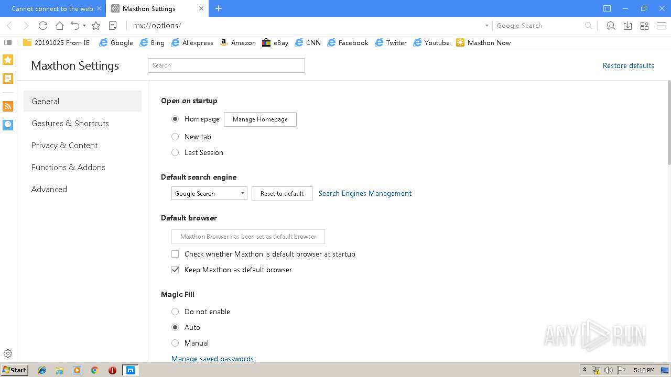Click the settings page vertical scrollbar
Viewport: 671px width, 377px height.
669,123
